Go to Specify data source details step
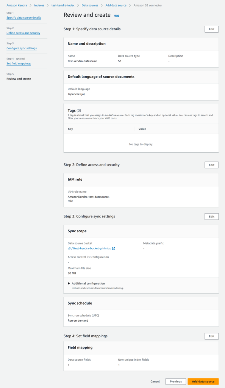Image resolution: width=225 pixels, height=388 pixels. pos(24,17)
